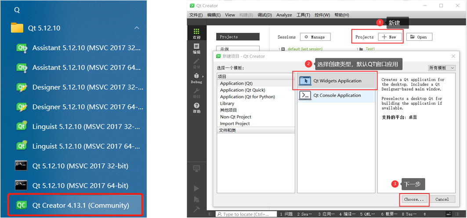The width and height of the screenshot is (467, 218).
Task: Open the 5 QML output pane
Action: (369, 214)
